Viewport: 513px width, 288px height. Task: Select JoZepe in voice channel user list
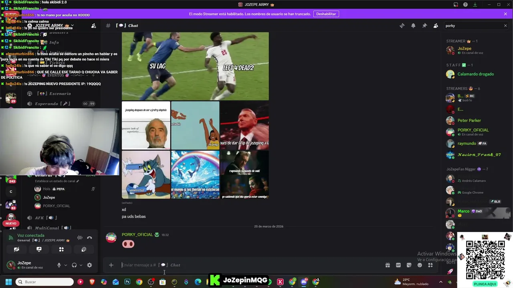click(x=49, y=197)
